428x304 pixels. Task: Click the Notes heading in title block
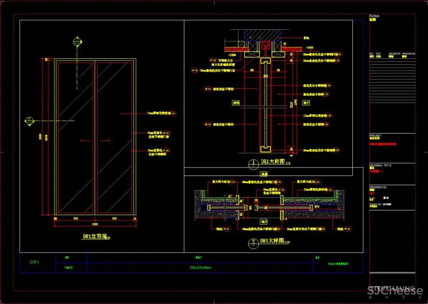[x=374, y=16]
